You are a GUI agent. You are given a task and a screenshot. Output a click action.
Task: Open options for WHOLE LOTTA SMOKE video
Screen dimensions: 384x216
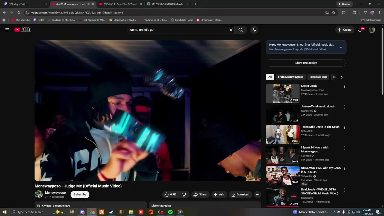pos(344,190)
